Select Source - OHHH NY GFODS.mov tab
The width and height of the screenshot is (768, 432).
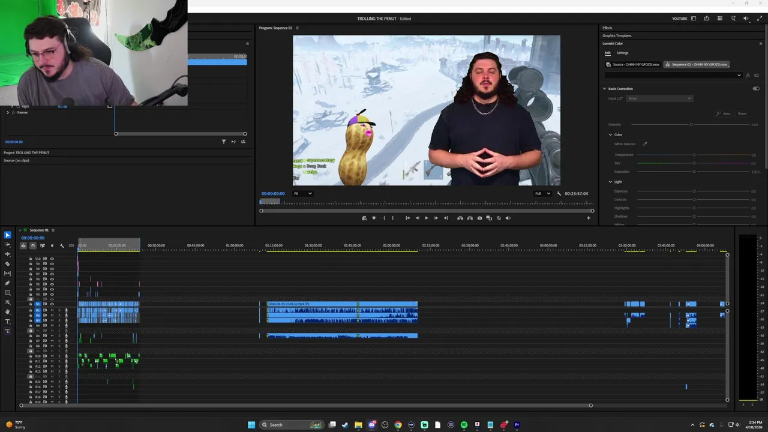(633, 64)
